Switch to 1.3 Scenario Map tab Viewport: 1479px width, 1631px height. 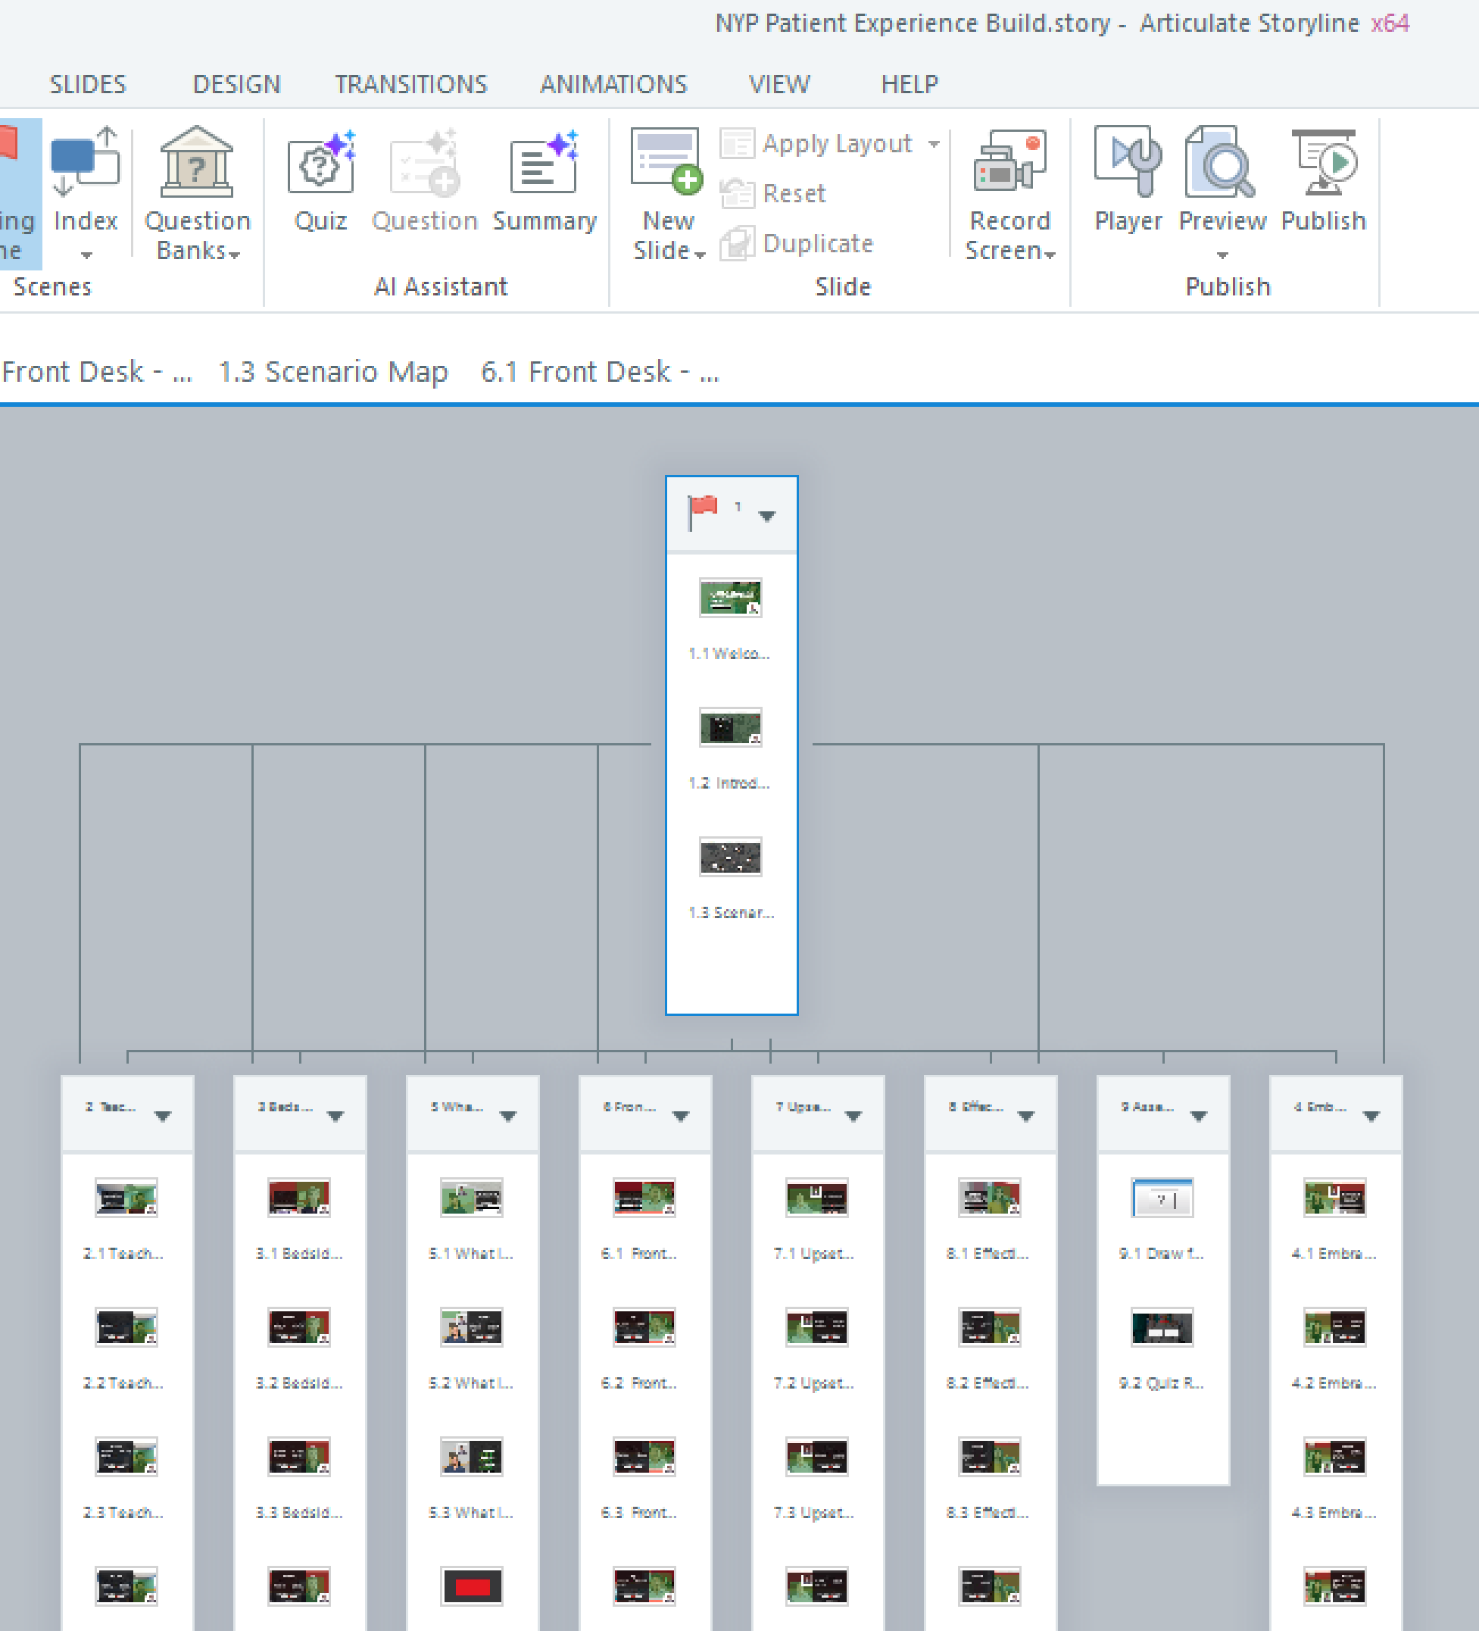(332, 371)
